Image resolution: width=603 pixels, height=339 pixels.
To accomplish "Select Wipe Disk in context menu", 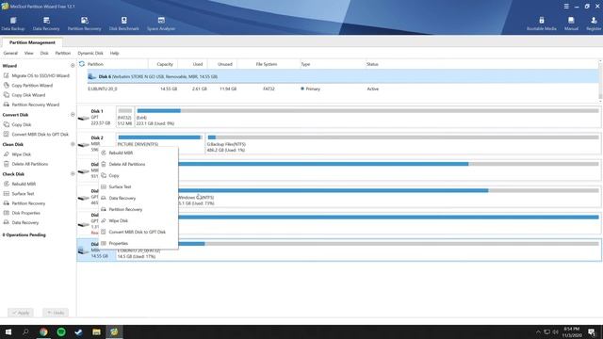I will click(x=139, y=220).
